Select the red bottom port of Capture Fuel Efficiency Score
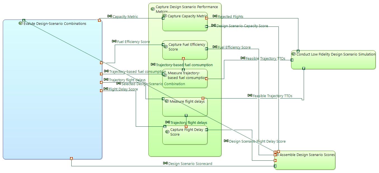This screenshot has height=173, width=379. point(183,59)
